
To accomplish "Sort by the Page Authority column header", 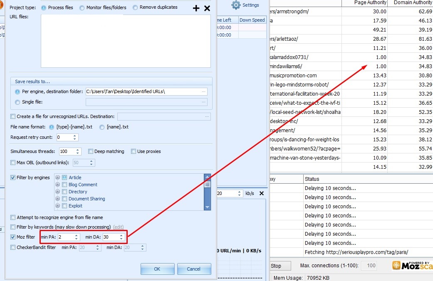I will pyautogui.click(x=364, y=3).
